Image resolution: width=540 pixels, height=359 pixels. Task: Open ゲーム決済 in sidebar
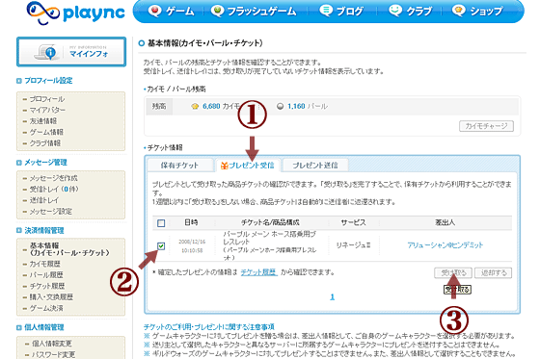click(46, 308)
